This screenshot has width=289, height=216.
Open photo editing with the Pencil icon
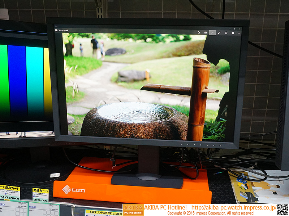[219, 33]
